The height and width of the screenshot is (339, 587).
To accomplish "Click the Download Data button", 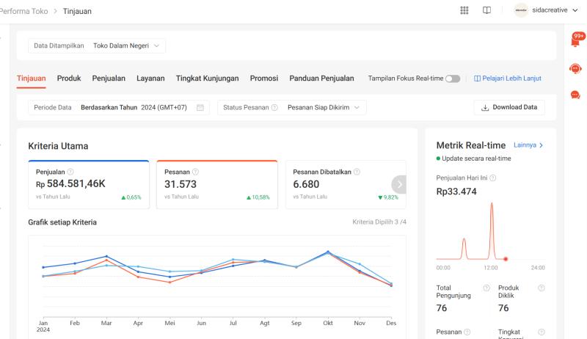I will pyautogui.click(x=509, y=108).
